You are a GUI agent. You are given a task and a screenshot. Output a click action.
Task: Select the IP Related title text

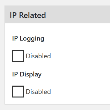pos(28,15)
